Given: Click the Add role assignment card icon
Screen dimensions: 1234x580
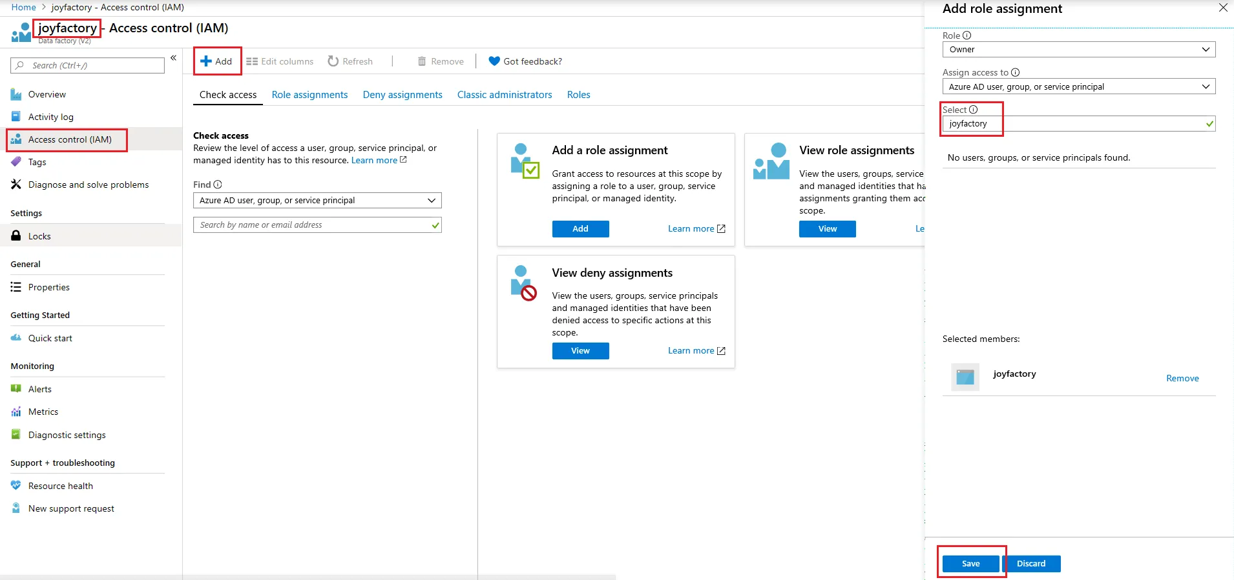Looking at the screenshot, I should [525, 161].
